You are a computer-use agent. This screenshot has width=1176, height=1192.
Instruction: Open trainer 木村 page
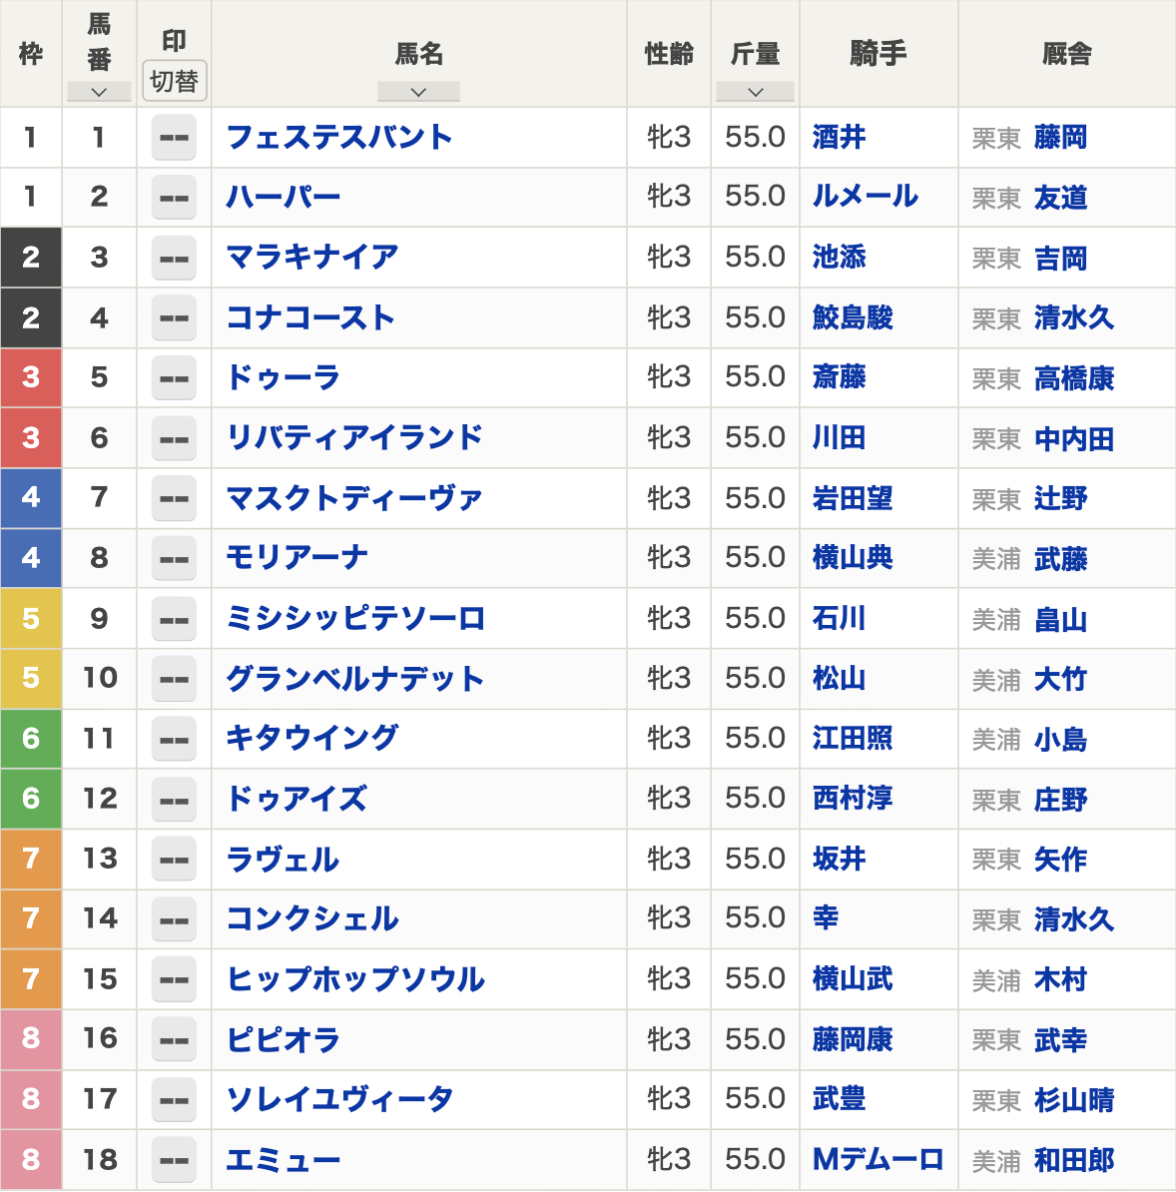click(x=1060, y=980)
